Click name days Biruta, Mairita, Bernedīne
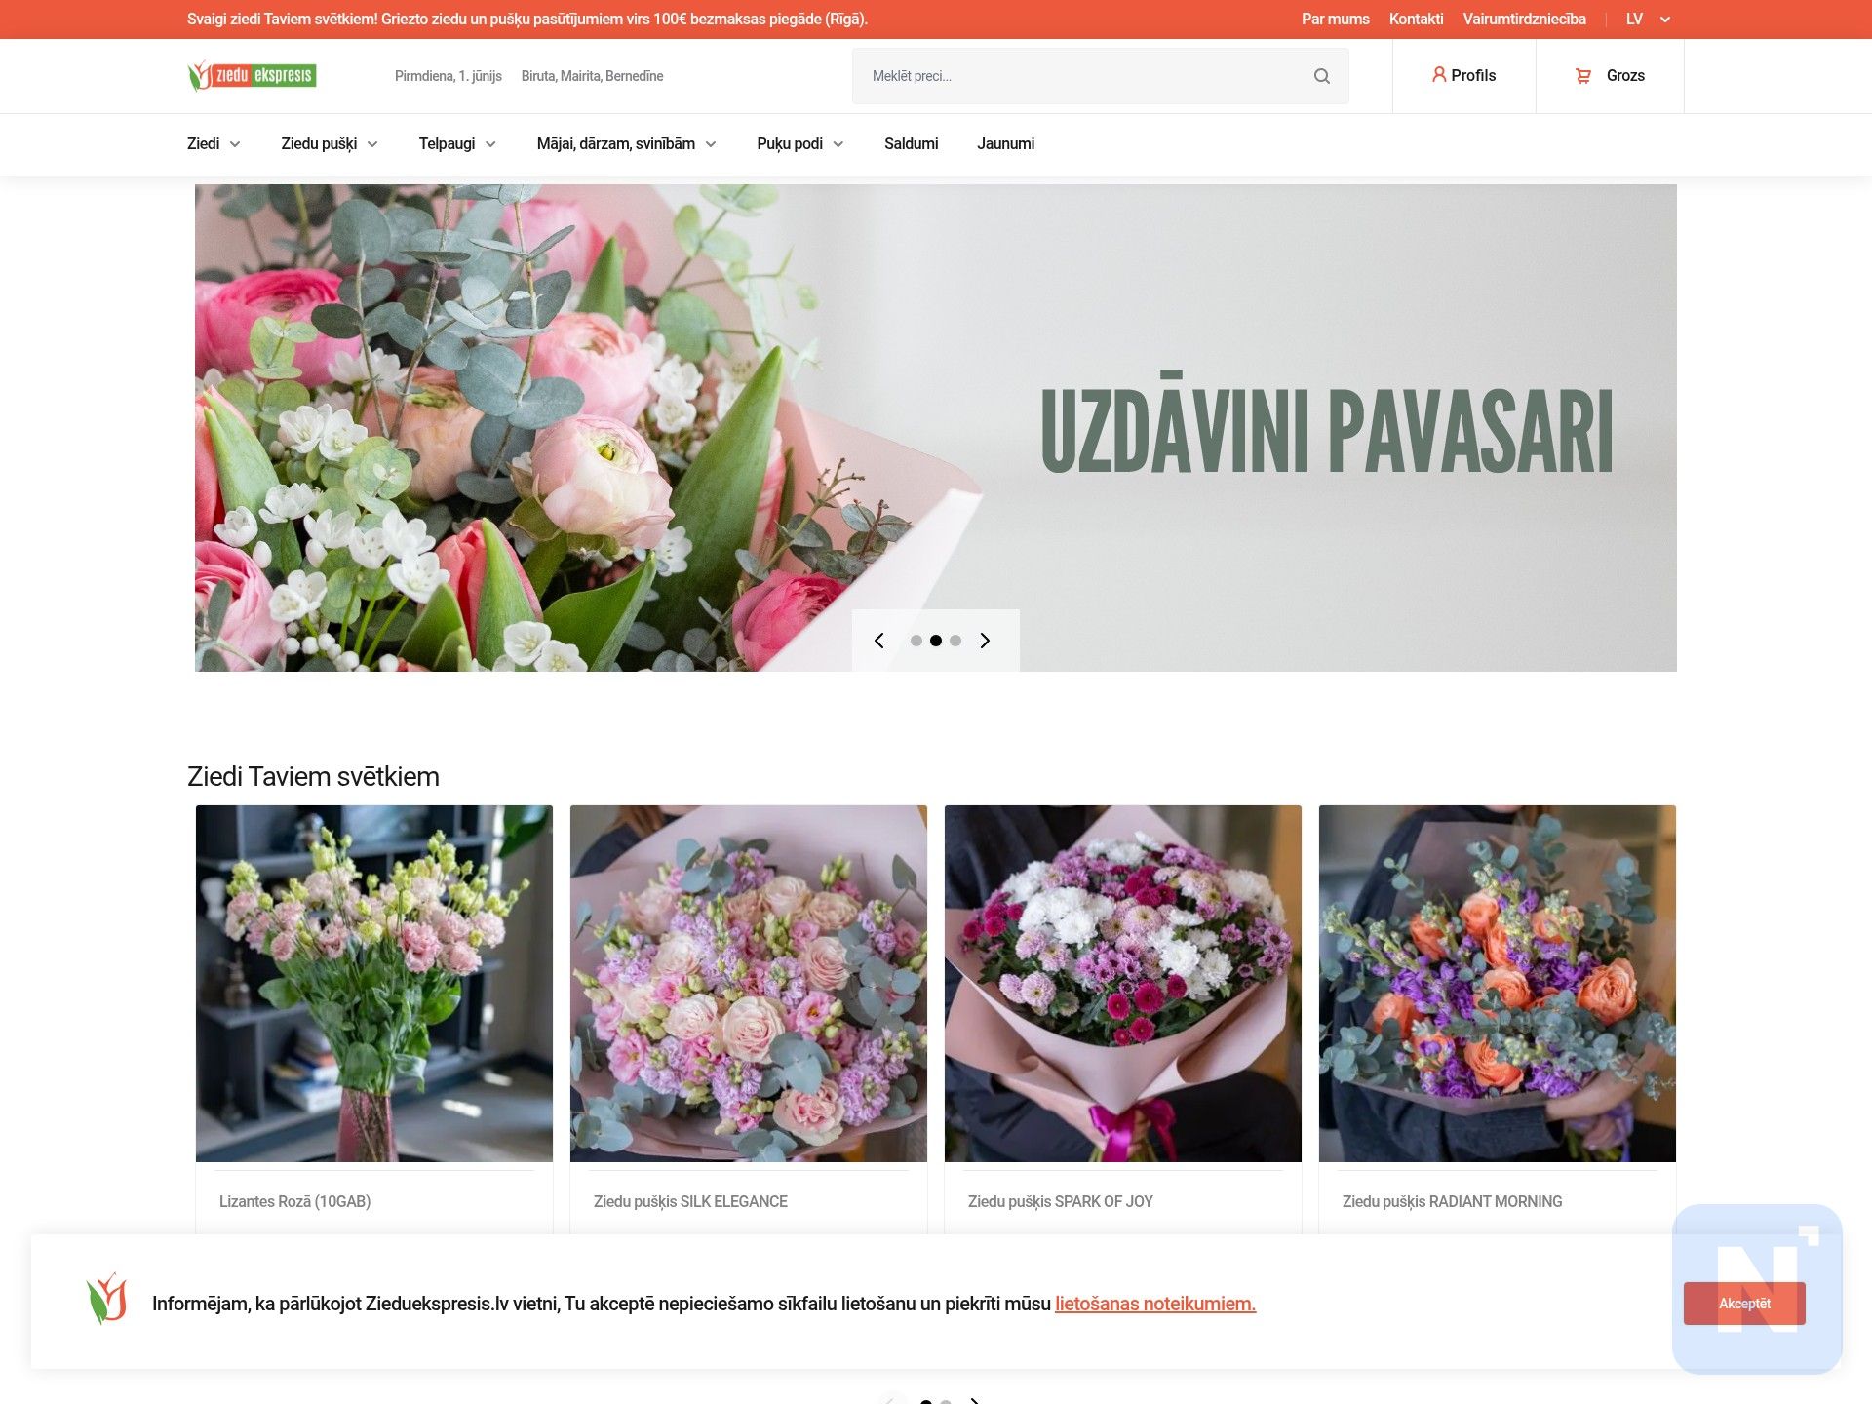The width and height of the screenshot is (1872, 1404). coord(592,76)
